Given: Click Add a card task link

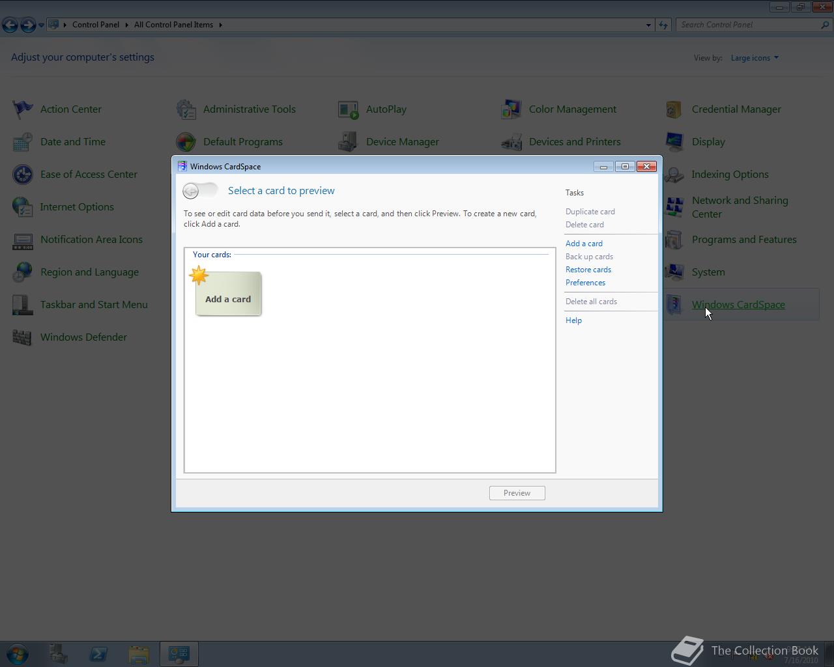Looking at the screenshot, I should (x=584, y=244).
